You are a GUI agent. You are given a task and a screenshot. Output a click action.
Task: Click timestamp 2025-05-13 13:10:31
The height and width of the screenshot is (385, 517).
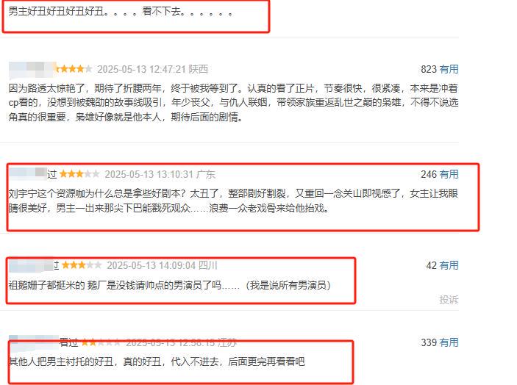[149, 174]
